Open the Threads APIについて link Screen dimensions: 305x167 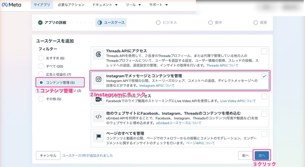coord(222,65)
